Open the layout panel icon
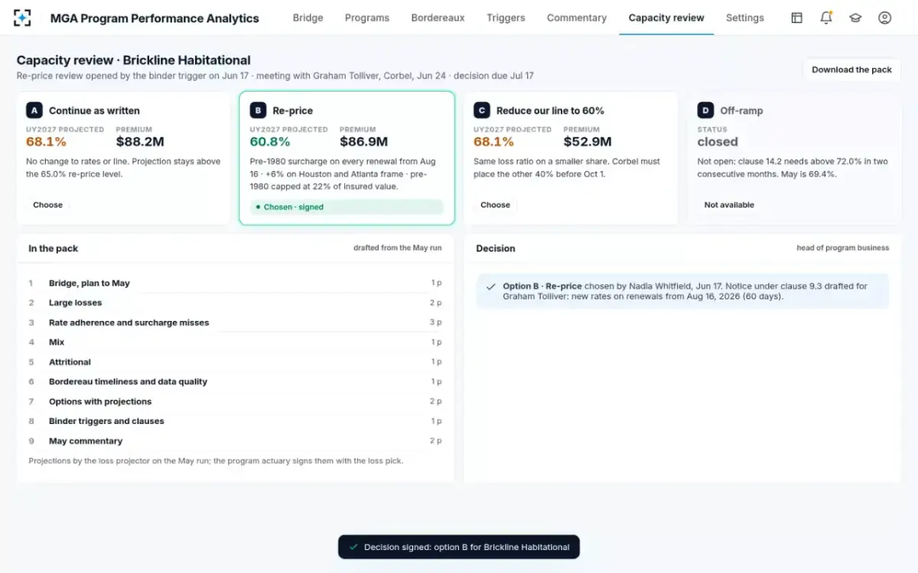Screen dimensions: 918x573 pos(796,18)
